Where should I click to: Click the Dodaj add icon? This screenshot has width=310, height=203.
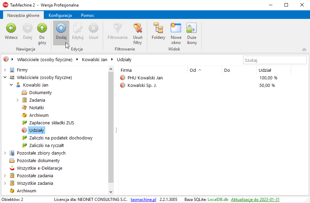click(x=61, y=28)
